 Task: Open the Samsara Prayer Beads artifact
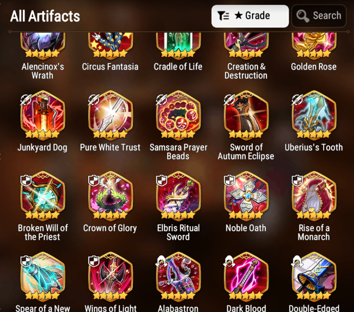point(178,114)
